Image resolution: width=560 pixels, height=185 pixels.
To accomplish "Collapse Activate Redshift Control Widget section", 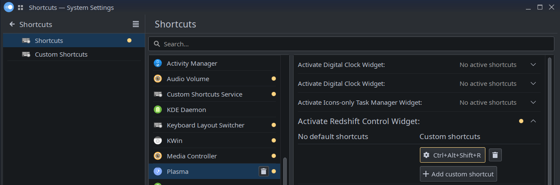I will [x=533, y=121].
